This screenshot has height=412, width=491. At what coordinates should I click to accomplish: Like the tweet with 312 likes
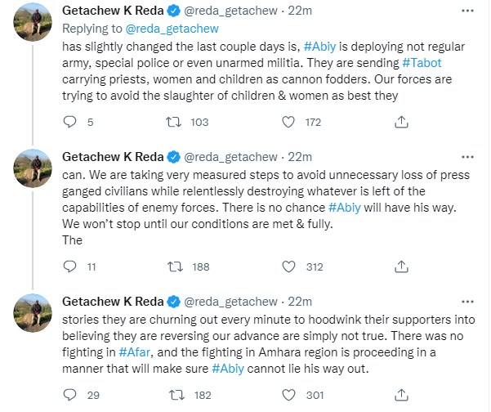click(288, 266)
